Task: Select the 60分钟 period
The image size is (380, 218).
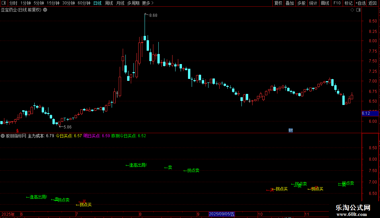Action: [x=84, y=3]
